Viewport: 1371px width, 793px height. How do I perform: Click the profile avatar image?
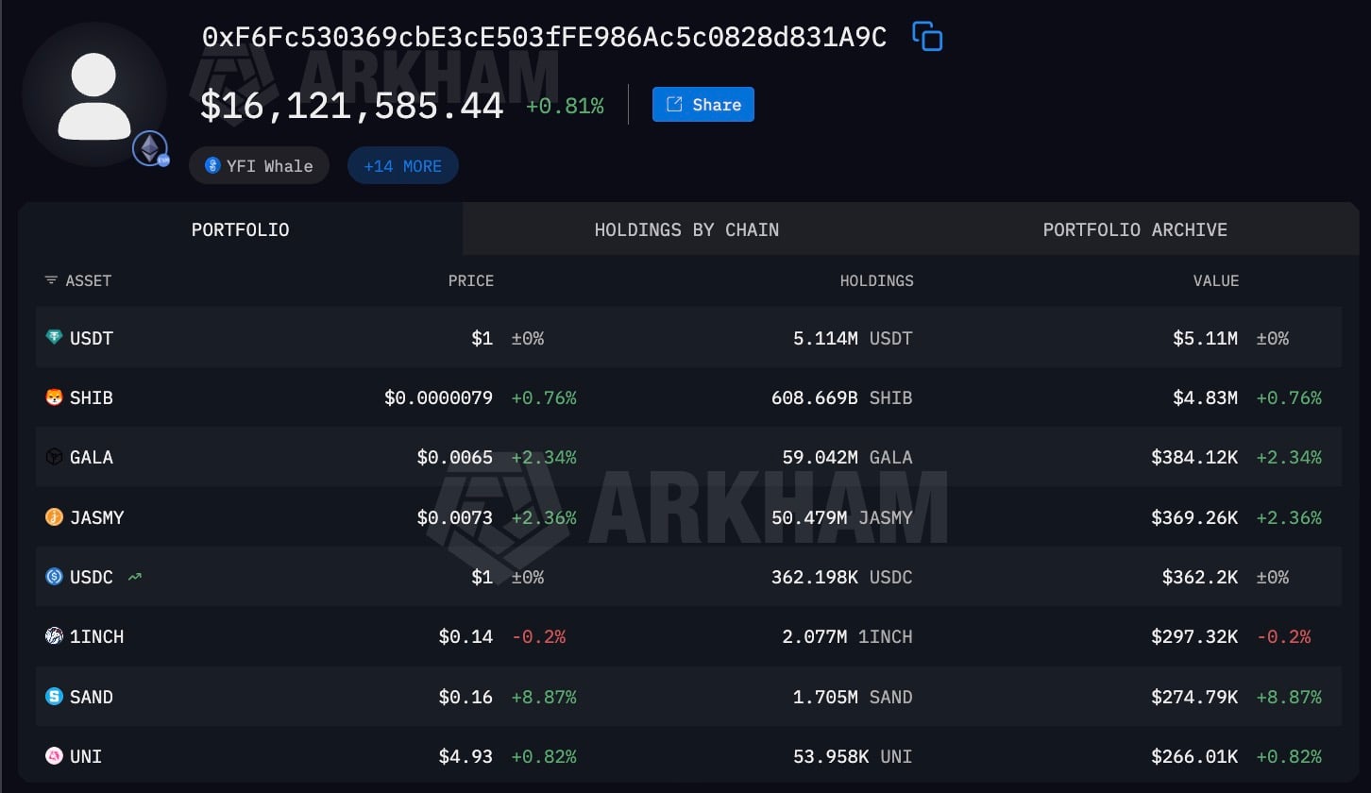click(x=94, y=95)
